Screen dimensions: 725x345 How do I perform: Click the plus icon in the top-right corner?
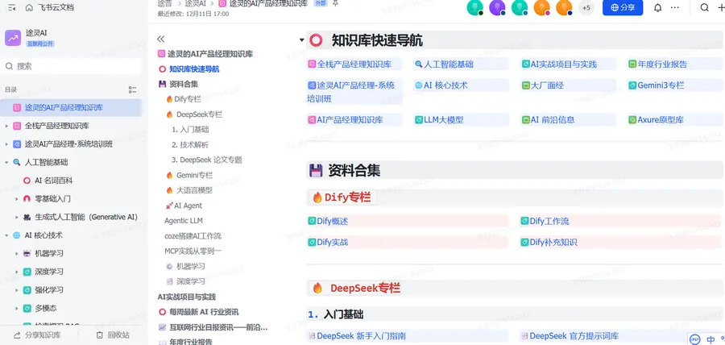[x=720, y=7]
